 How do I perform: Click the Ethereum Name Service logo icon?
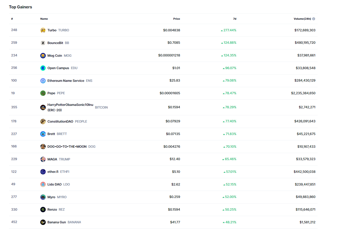[43, 81]
